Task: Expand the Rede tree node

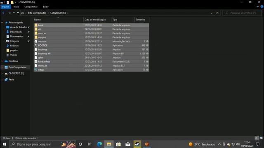Action: pos(2,79)
